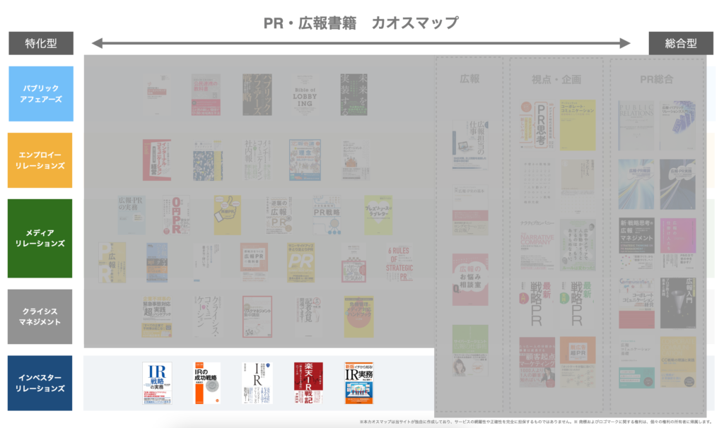Open the コーポレートコミュニケーション経営 book cover

coord(636,303)
